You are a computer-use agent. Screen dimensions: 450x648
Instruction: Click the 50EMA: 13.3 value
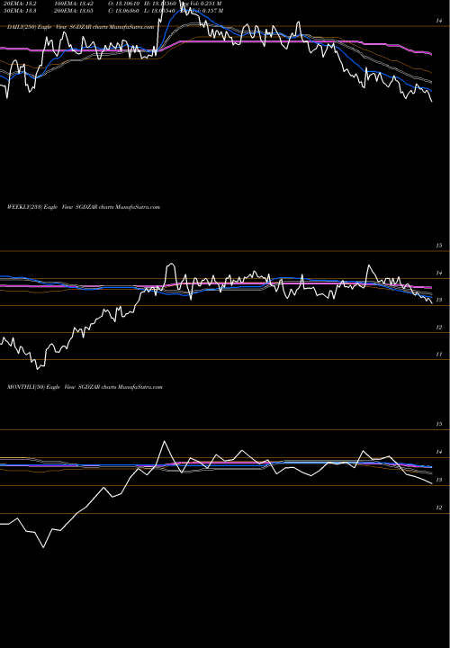[18, 11]
